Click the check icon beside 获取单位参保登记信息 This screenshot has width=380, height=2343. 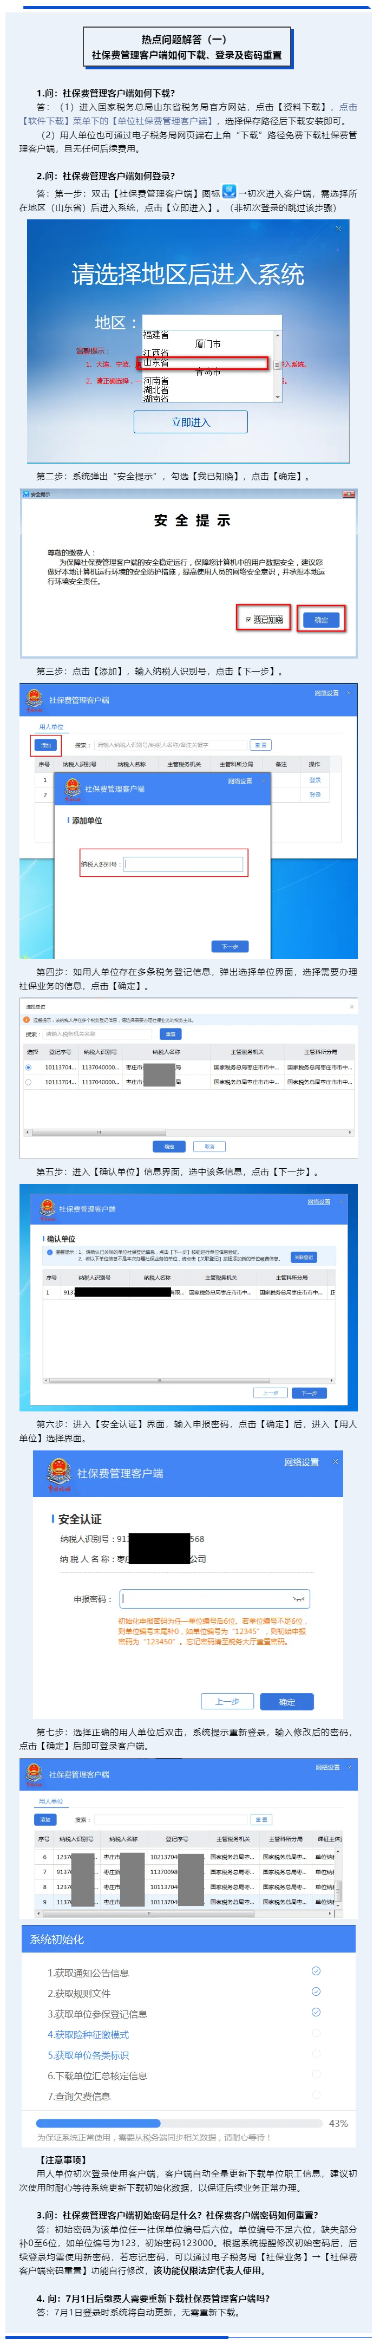click(x=316, y=2012)
